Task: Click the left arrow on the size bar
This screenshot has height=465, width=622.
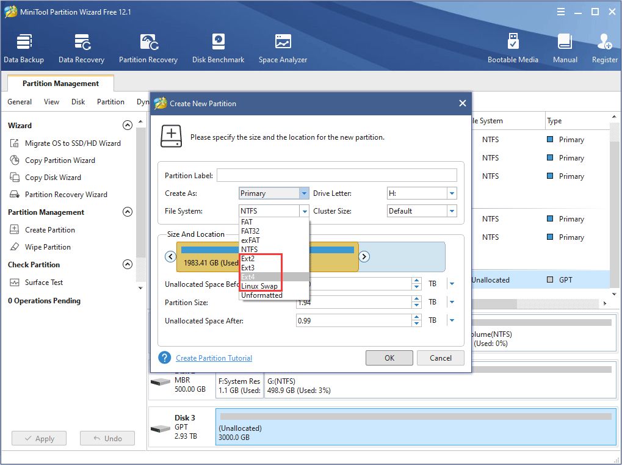Action: 170,256
